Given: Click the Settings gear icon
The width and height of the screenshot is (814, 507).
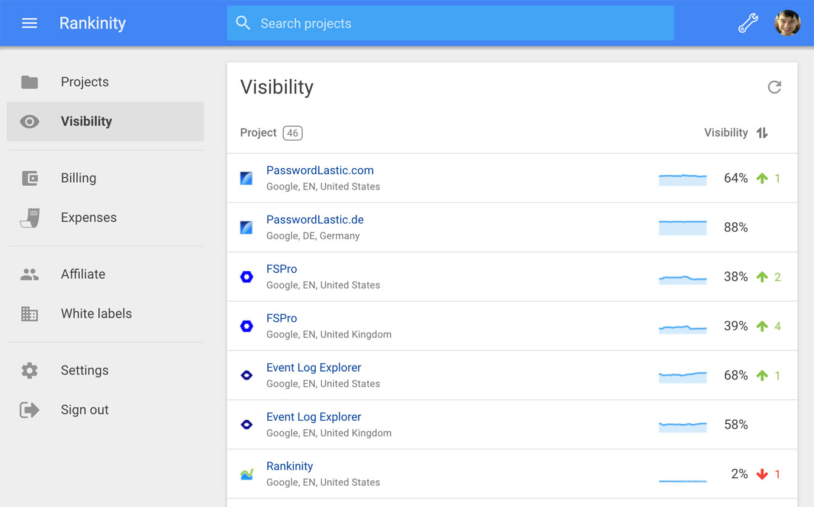Looking at the screenshot, I should tap(29, 370).
